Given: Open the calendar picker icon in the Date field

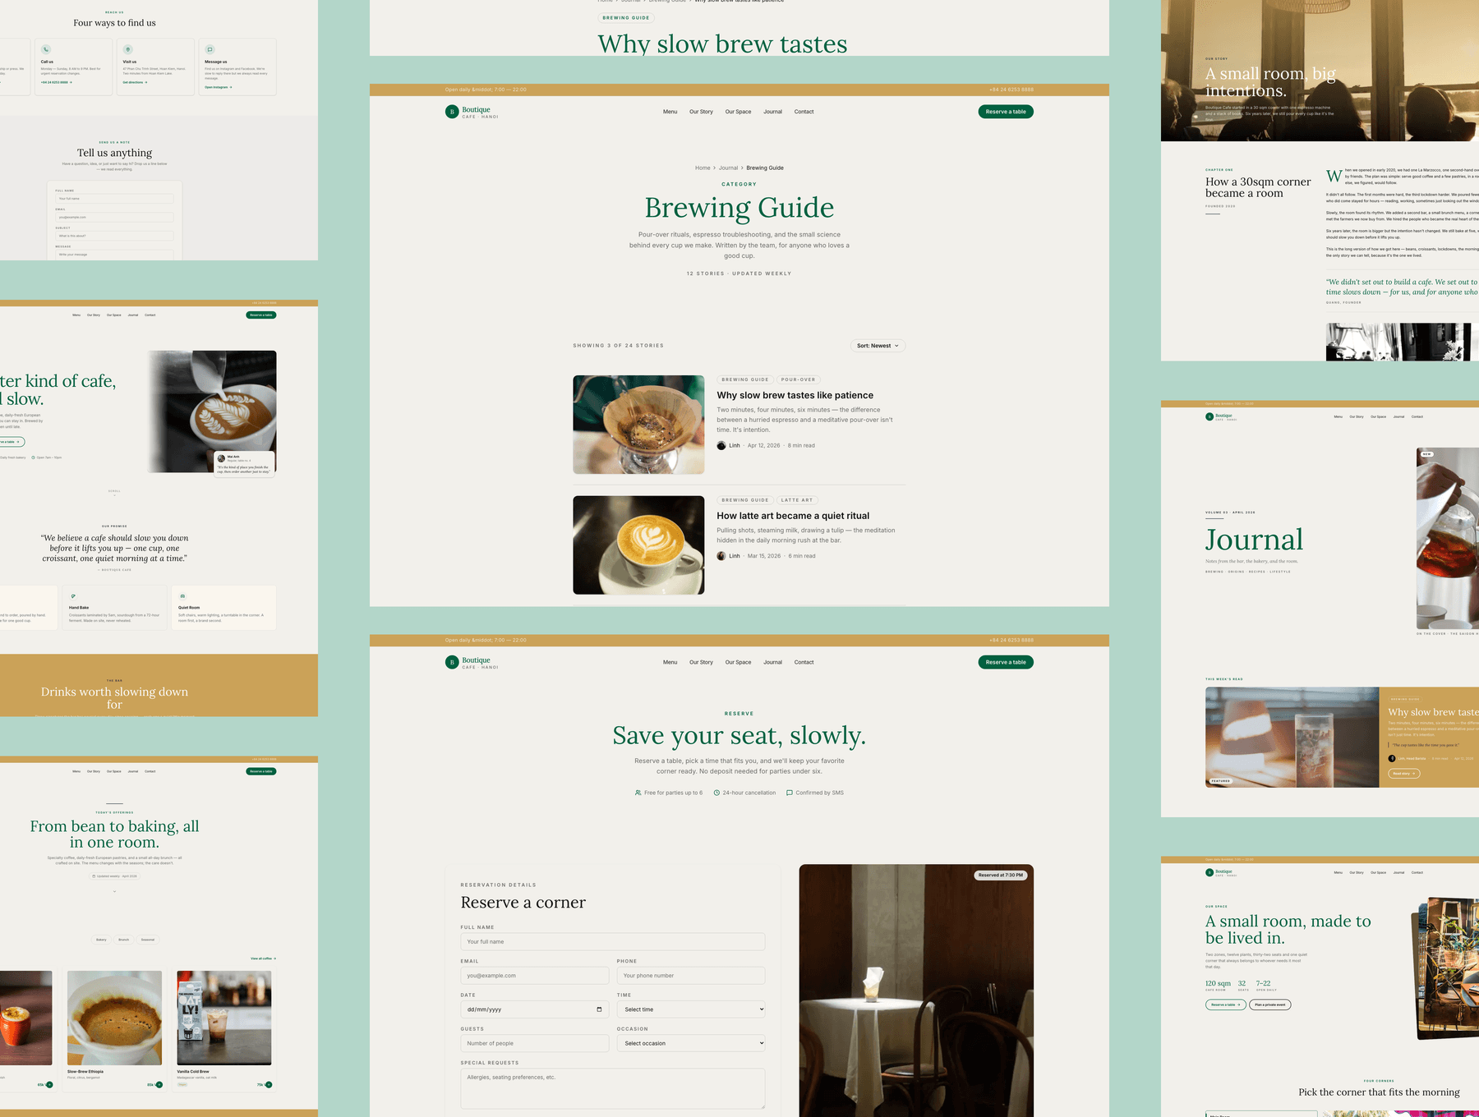Looking at the screenshot, I should click(599, 1009).
